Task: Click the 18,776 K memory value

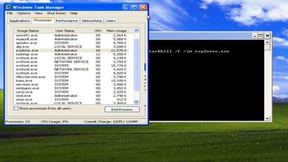Action: click(119, 66)
